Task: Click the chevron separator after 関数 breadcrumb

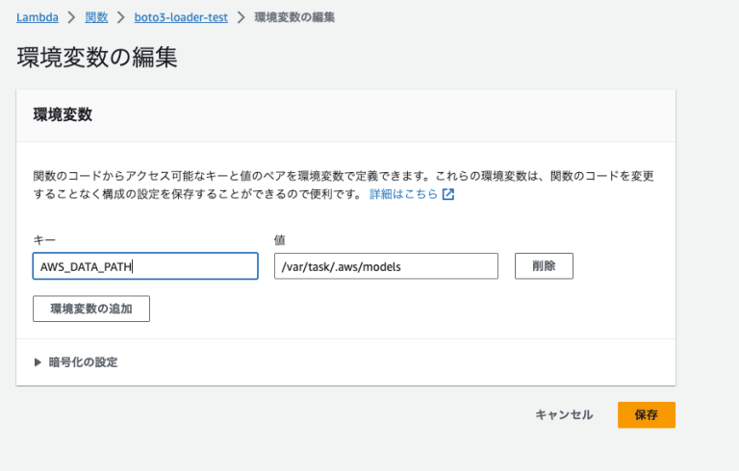Action: 121,18
